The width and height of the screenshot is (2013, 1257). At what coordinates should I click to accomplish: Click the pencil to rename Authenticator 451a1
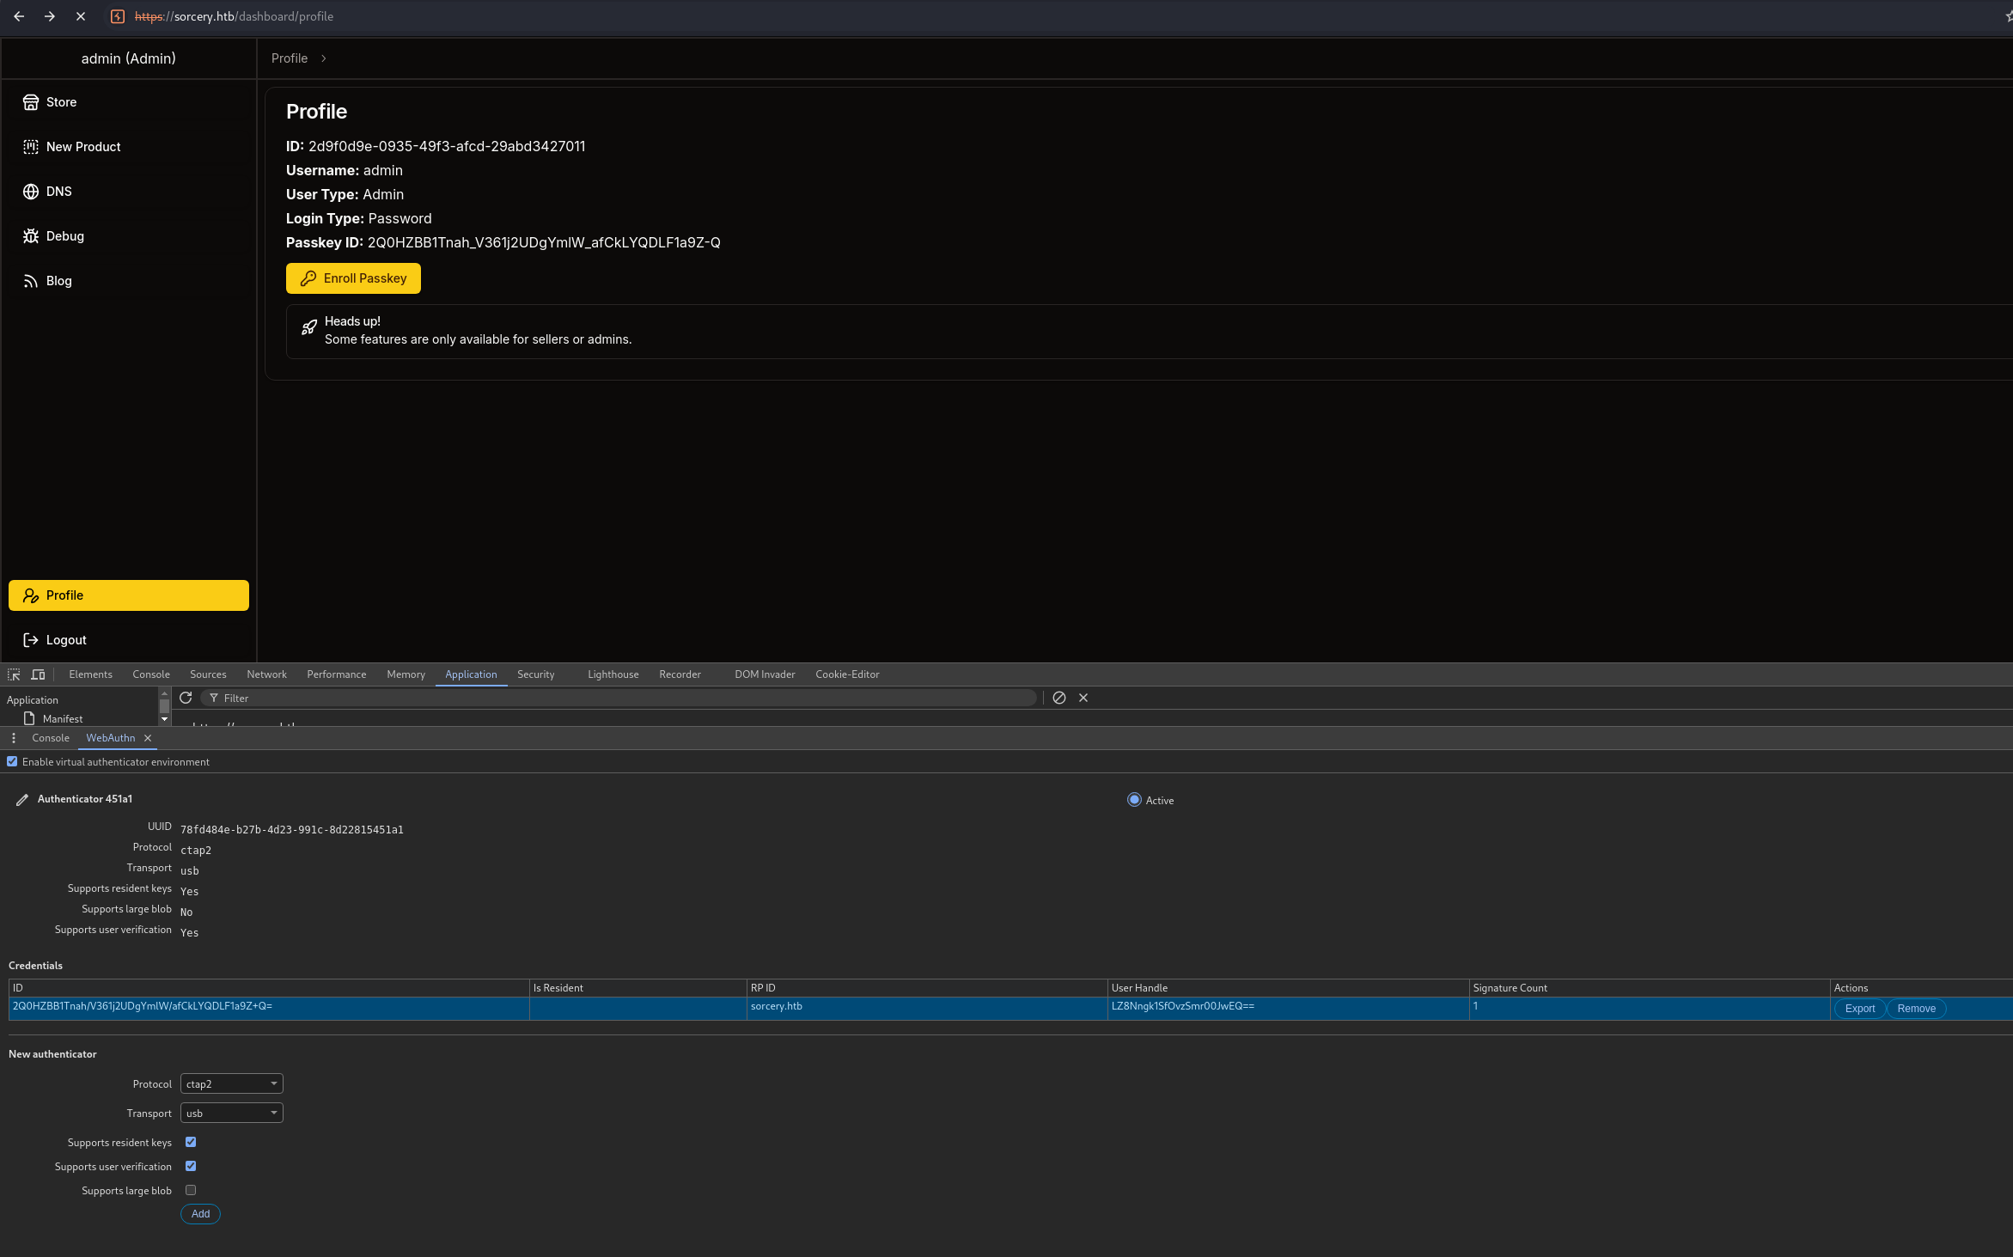[x=22, y=799]
